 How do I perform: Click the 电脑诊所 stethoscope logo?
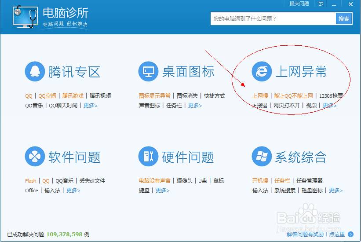click(26, 17)
